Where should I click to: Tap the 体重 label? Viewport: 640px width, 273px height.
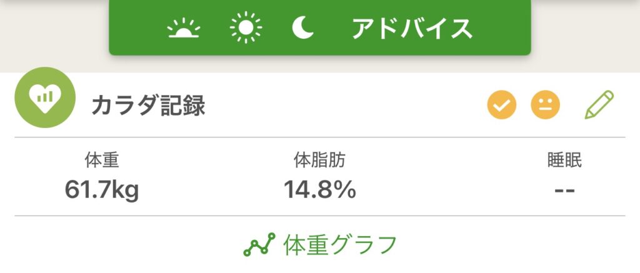coord(102,161)
